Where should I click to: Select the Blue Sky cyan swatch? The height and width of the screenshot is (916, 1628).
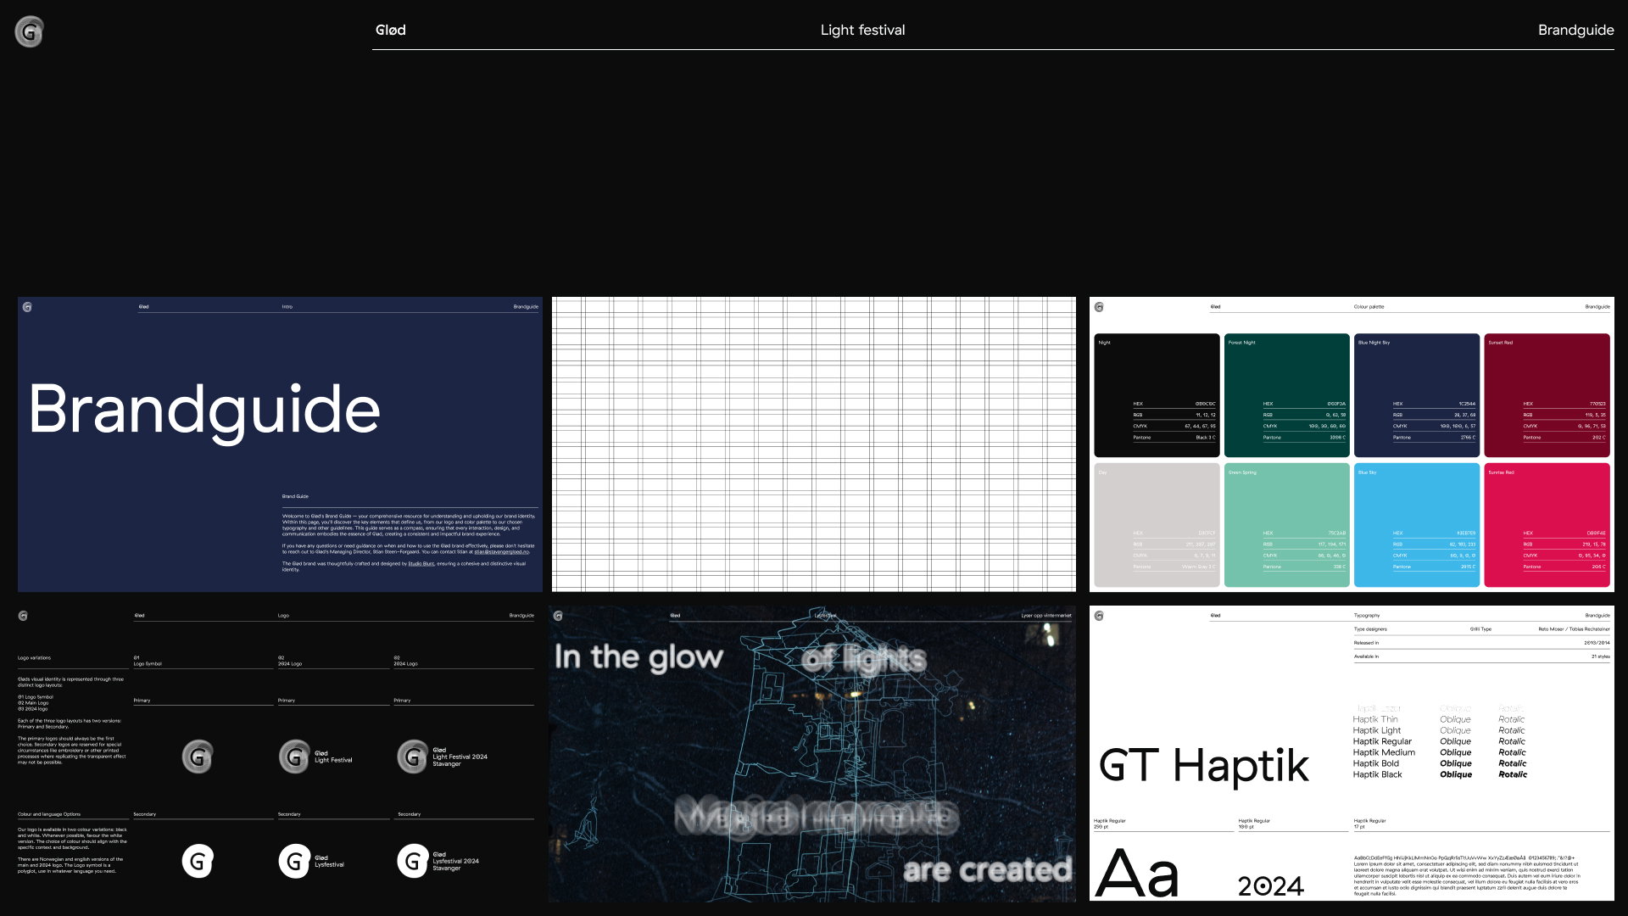coord(1417,525)
